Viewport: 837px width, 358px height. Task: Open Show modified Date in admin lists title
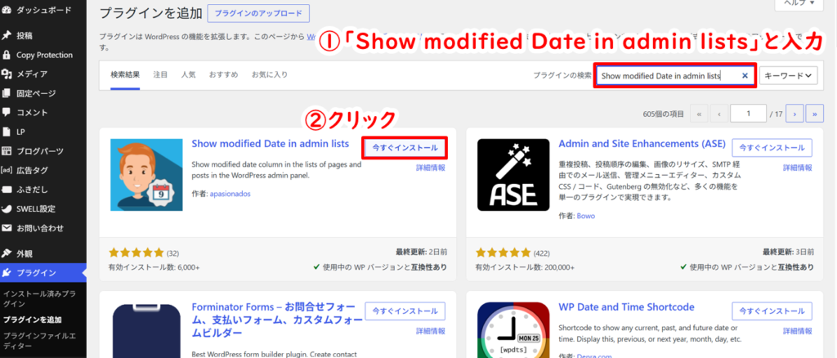(270, 144)
